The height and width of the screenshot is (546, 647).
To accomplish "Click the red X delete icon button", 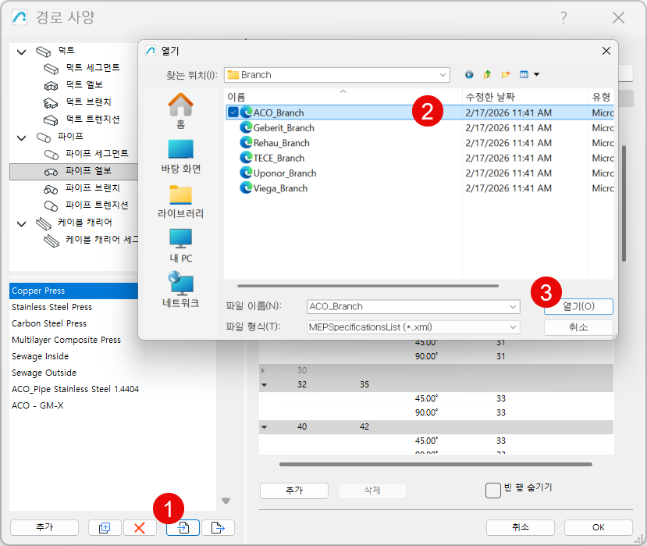I will [x=140, y=527].
